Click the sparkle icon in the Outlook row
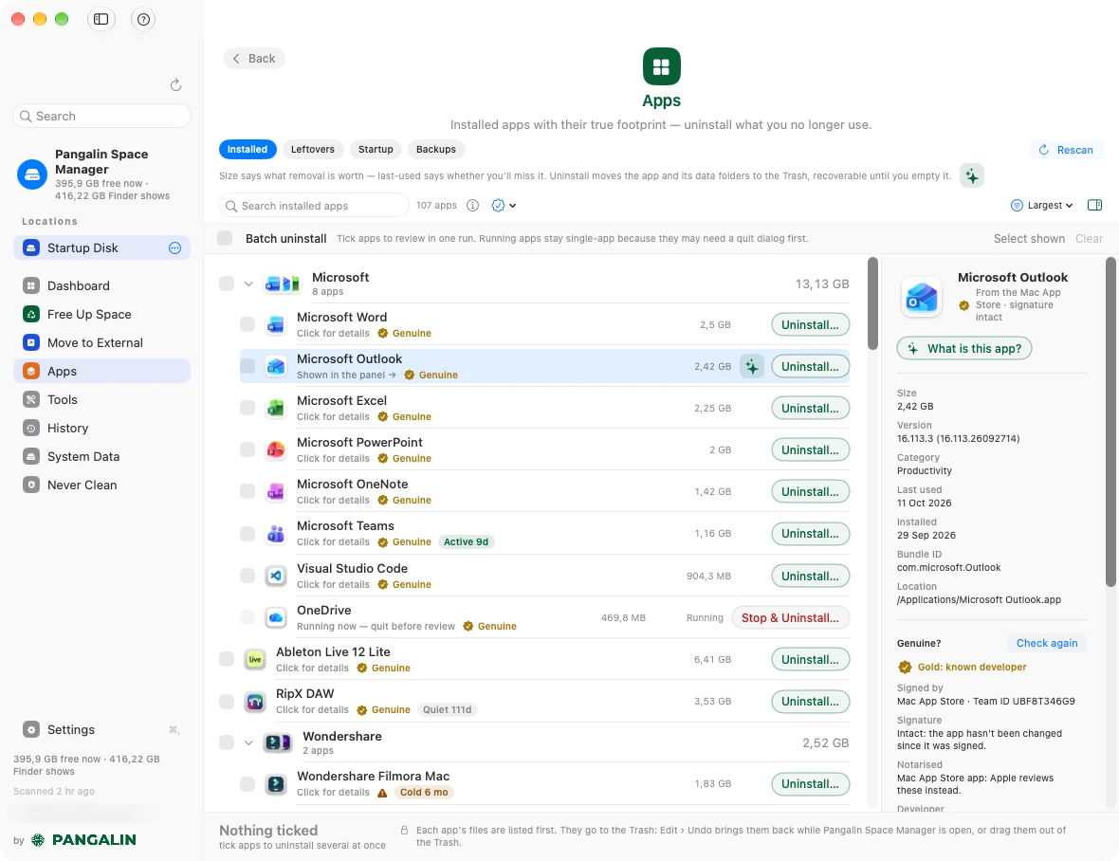 pyautogui.click(x=752, y=367)
